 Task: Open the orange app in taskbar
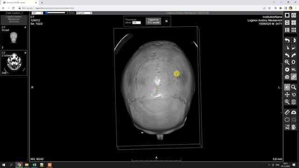click(50, 165)
